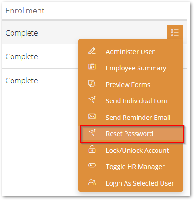Image resolution: width=194 pixels, height=200 pixels.
Task: Click the people icon for Login As Selected User
Action: point(92,182)
